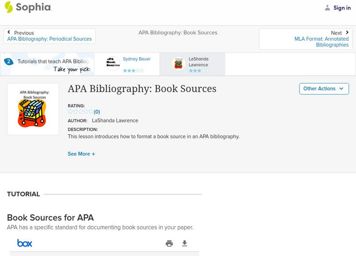Click the empty rating stars under RATING
The height and width of the screenshot is (256, 356).
click(81, 112)
